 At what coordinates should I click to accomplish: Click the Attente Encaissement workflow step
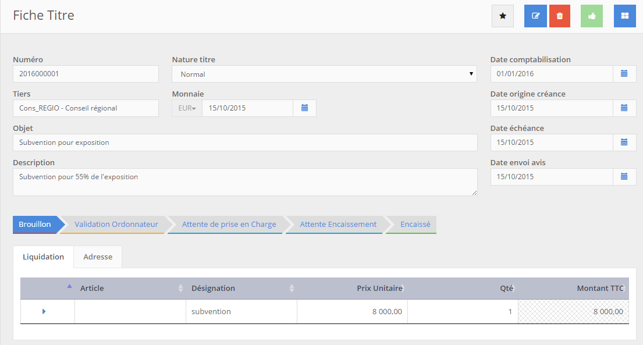click(338, 225)
